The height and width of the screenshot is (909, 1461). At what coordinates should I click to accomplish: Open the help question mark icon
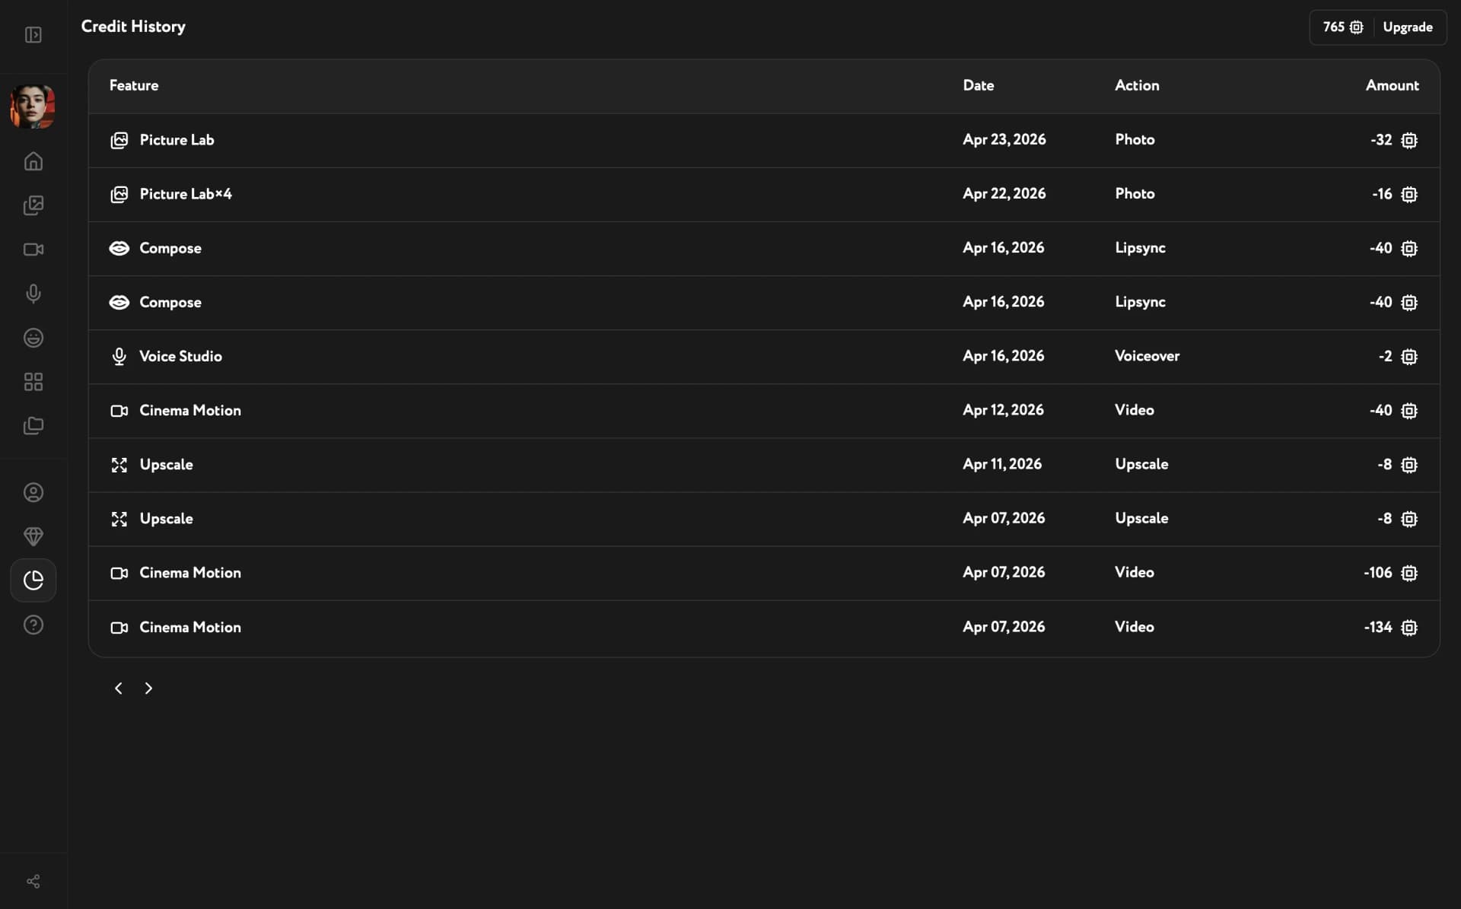tap(33, 625)
